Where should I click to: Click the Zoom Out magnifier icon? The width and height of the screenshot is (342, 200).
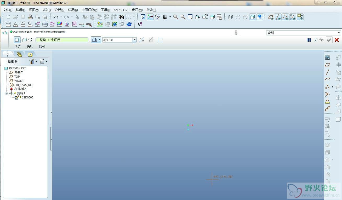pos(183,17)
